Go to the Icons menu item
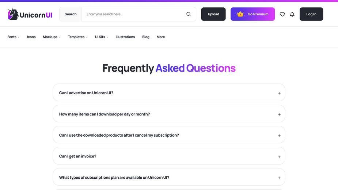The image size is (338, 190). pos(31,37)
